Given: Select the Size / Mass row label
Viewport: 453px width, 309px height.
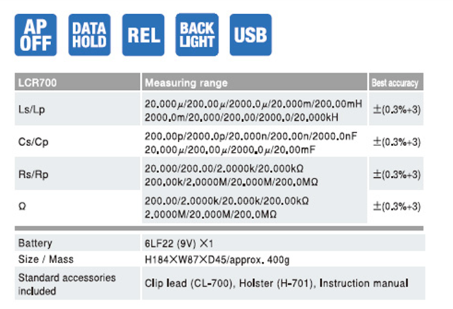Looking at the screenshot, I should (x=45, y=259).
